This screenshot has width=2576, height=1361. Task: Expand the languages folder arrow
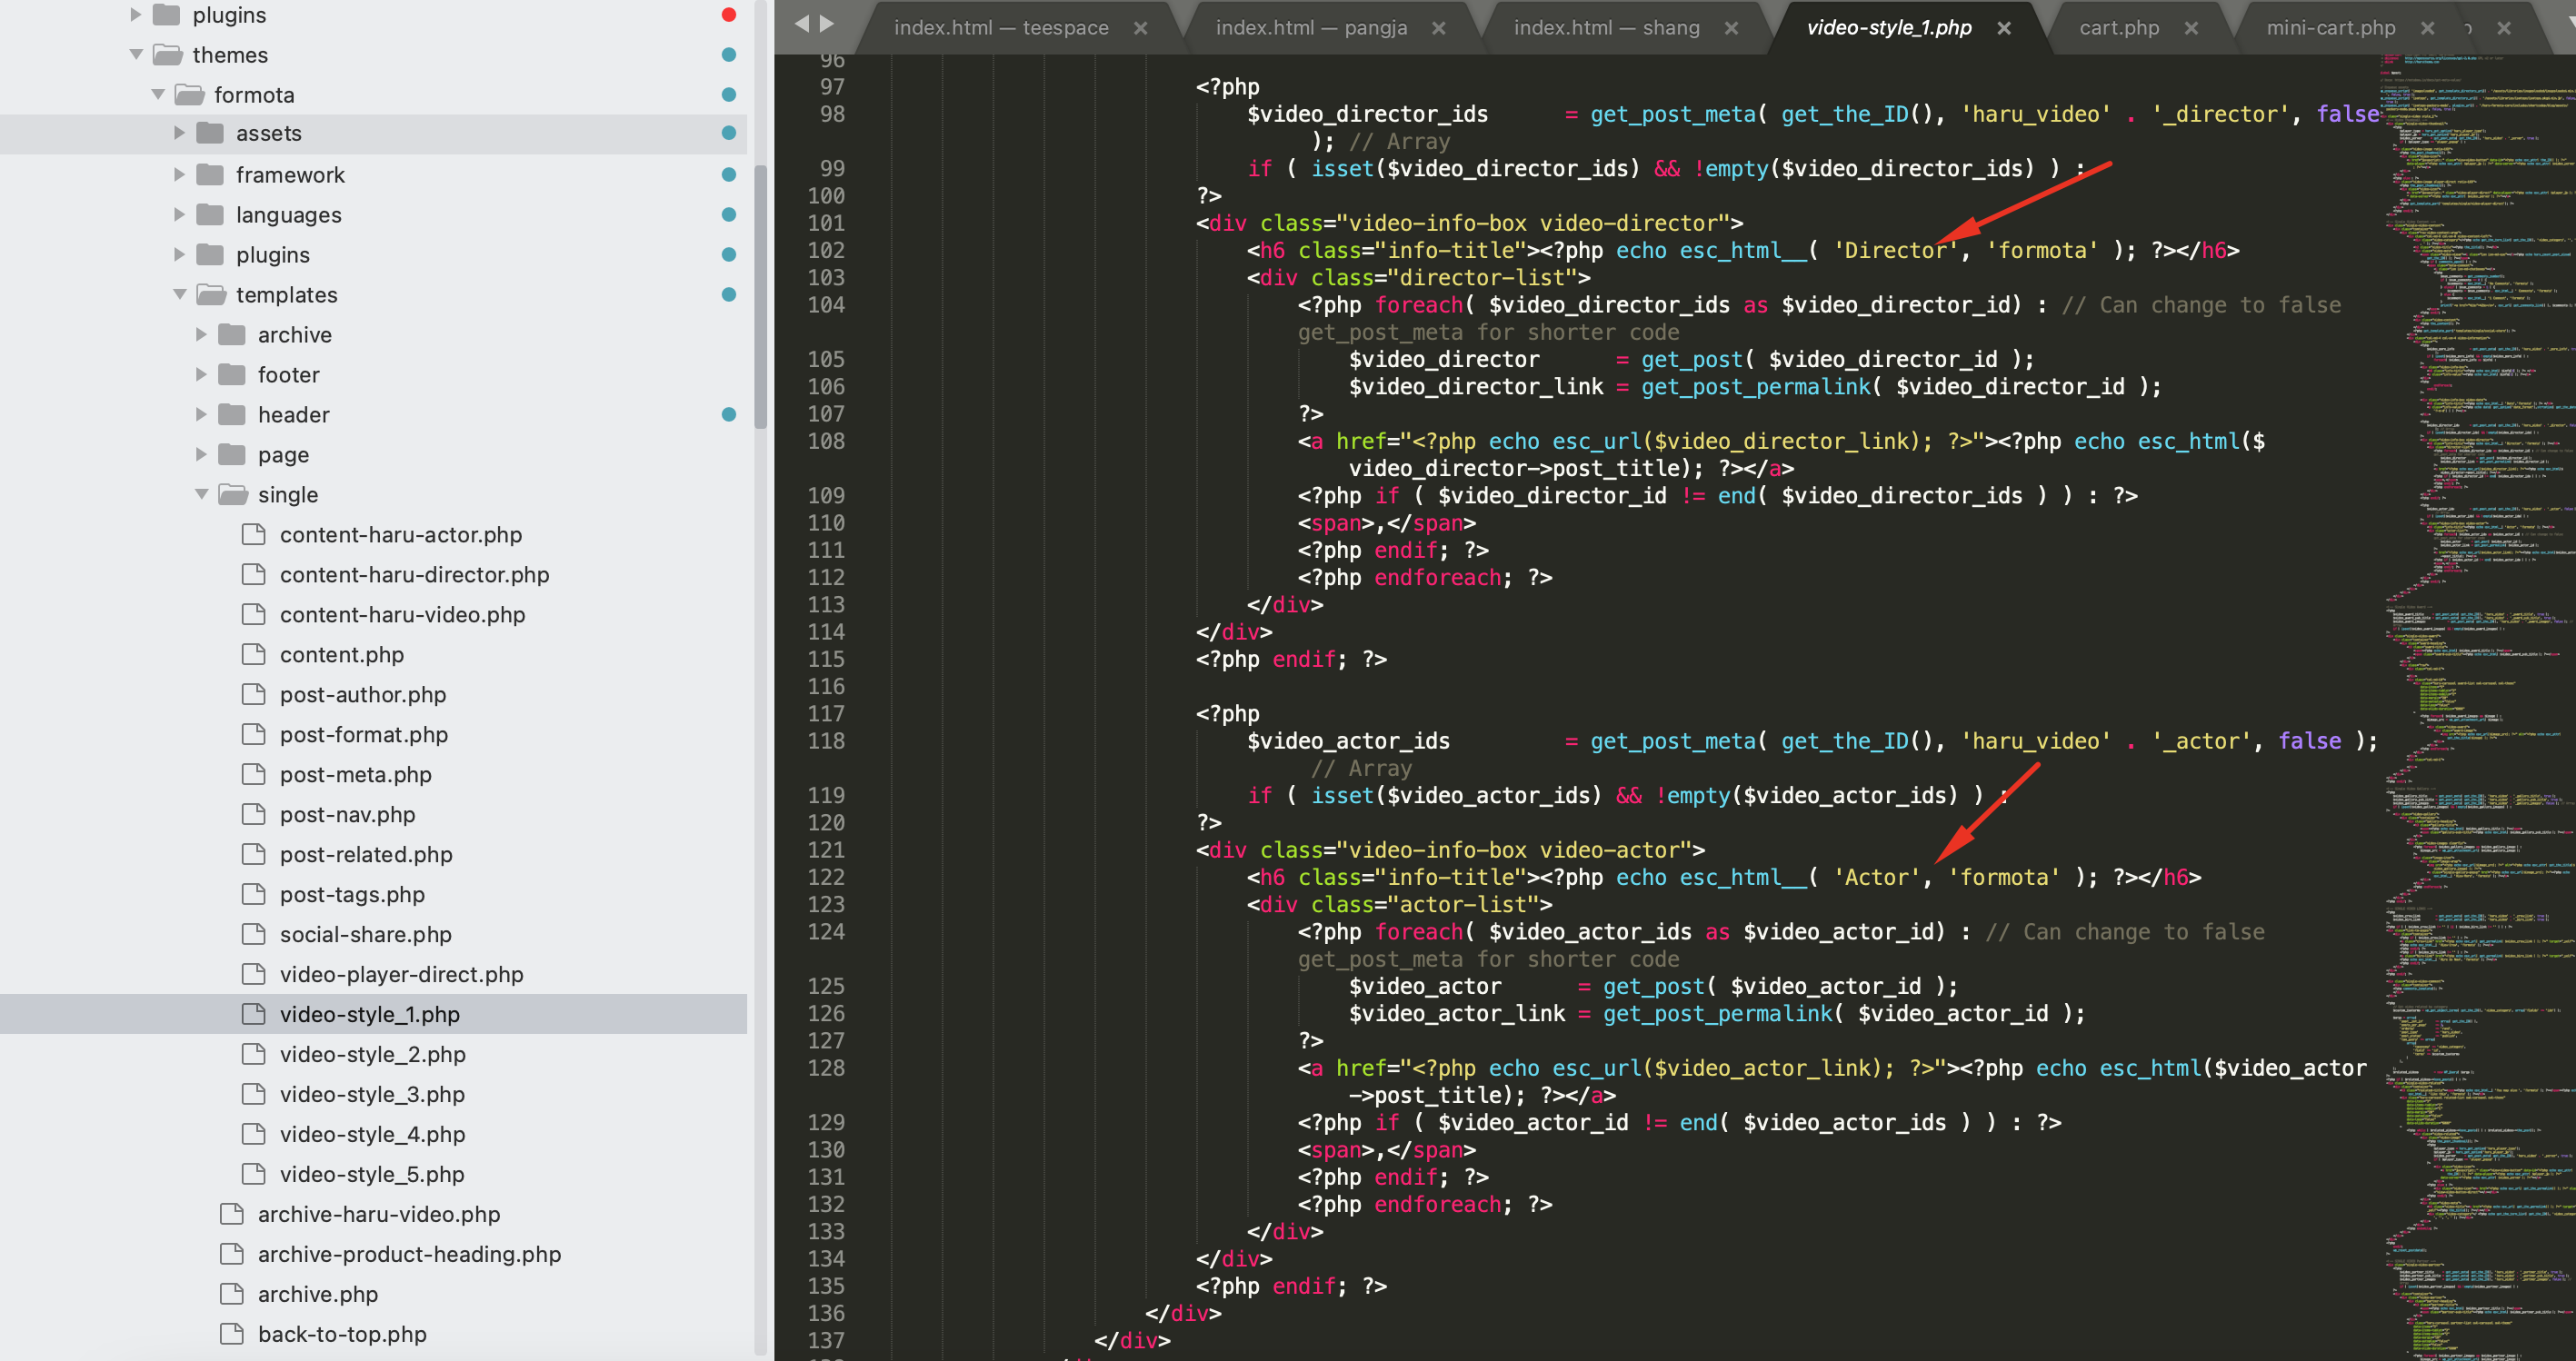[x=179, y=214]
